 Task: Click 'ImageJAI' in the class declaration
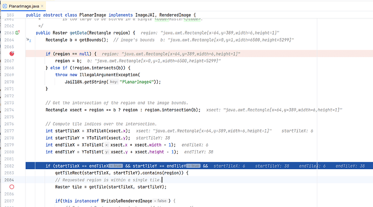click(x=145, y=15)
